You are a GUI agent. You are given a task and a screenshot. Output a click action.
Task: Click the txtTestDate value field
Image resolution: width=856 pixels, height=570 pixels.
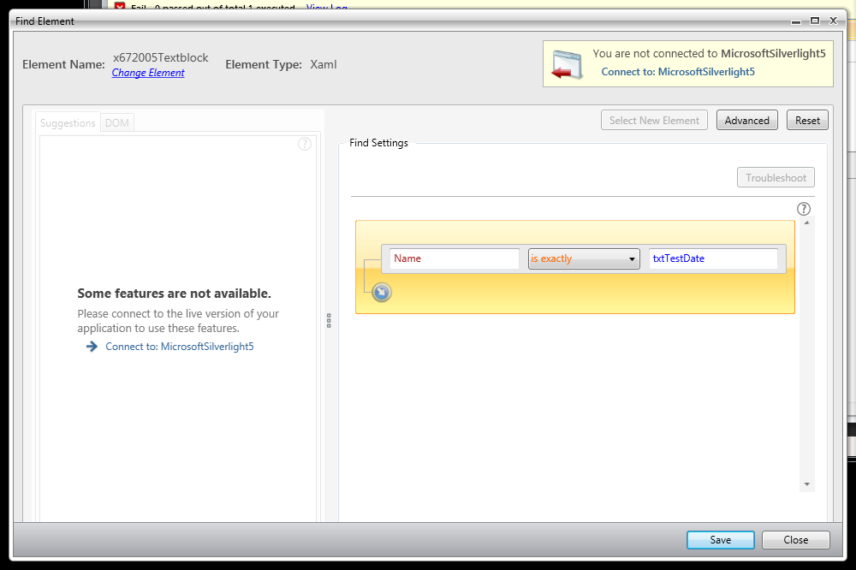712,258
